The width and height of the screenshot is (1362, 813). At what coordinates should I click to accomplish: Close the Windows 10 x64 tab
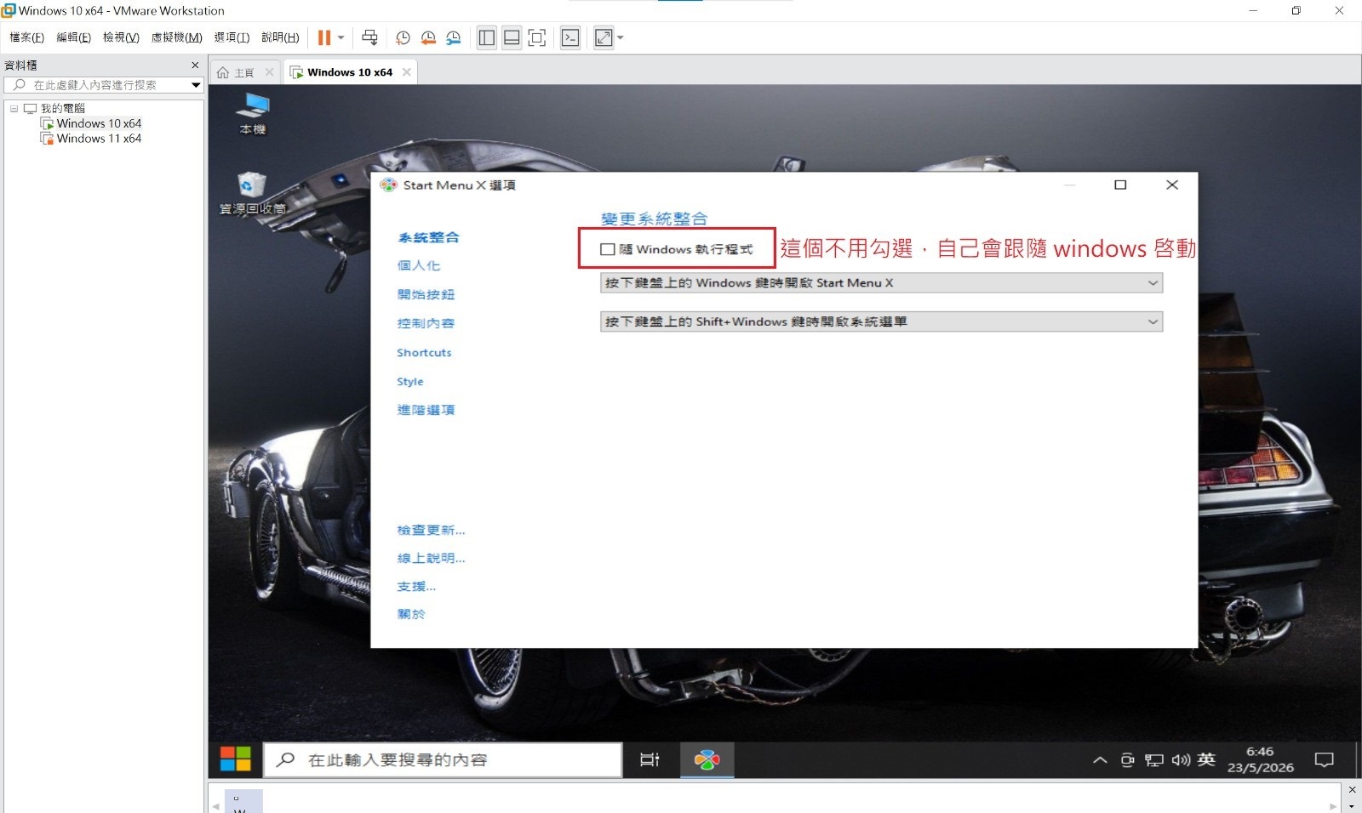click(x=407, y=72)
